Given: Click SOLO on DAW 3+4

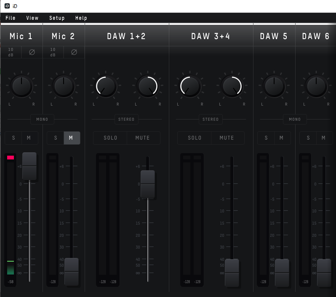Looking at the screenshot, I should coord(195,138).
